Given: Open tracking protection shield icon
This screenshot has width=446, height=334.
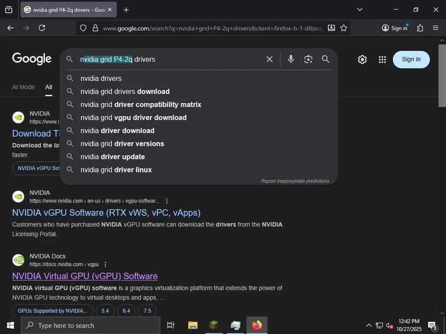Looking at the screenshot, I should (83, 28).
